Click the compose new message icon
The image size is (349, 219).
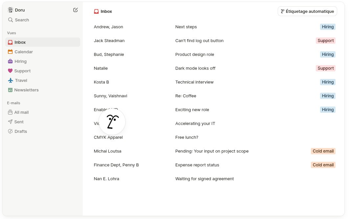76,10
